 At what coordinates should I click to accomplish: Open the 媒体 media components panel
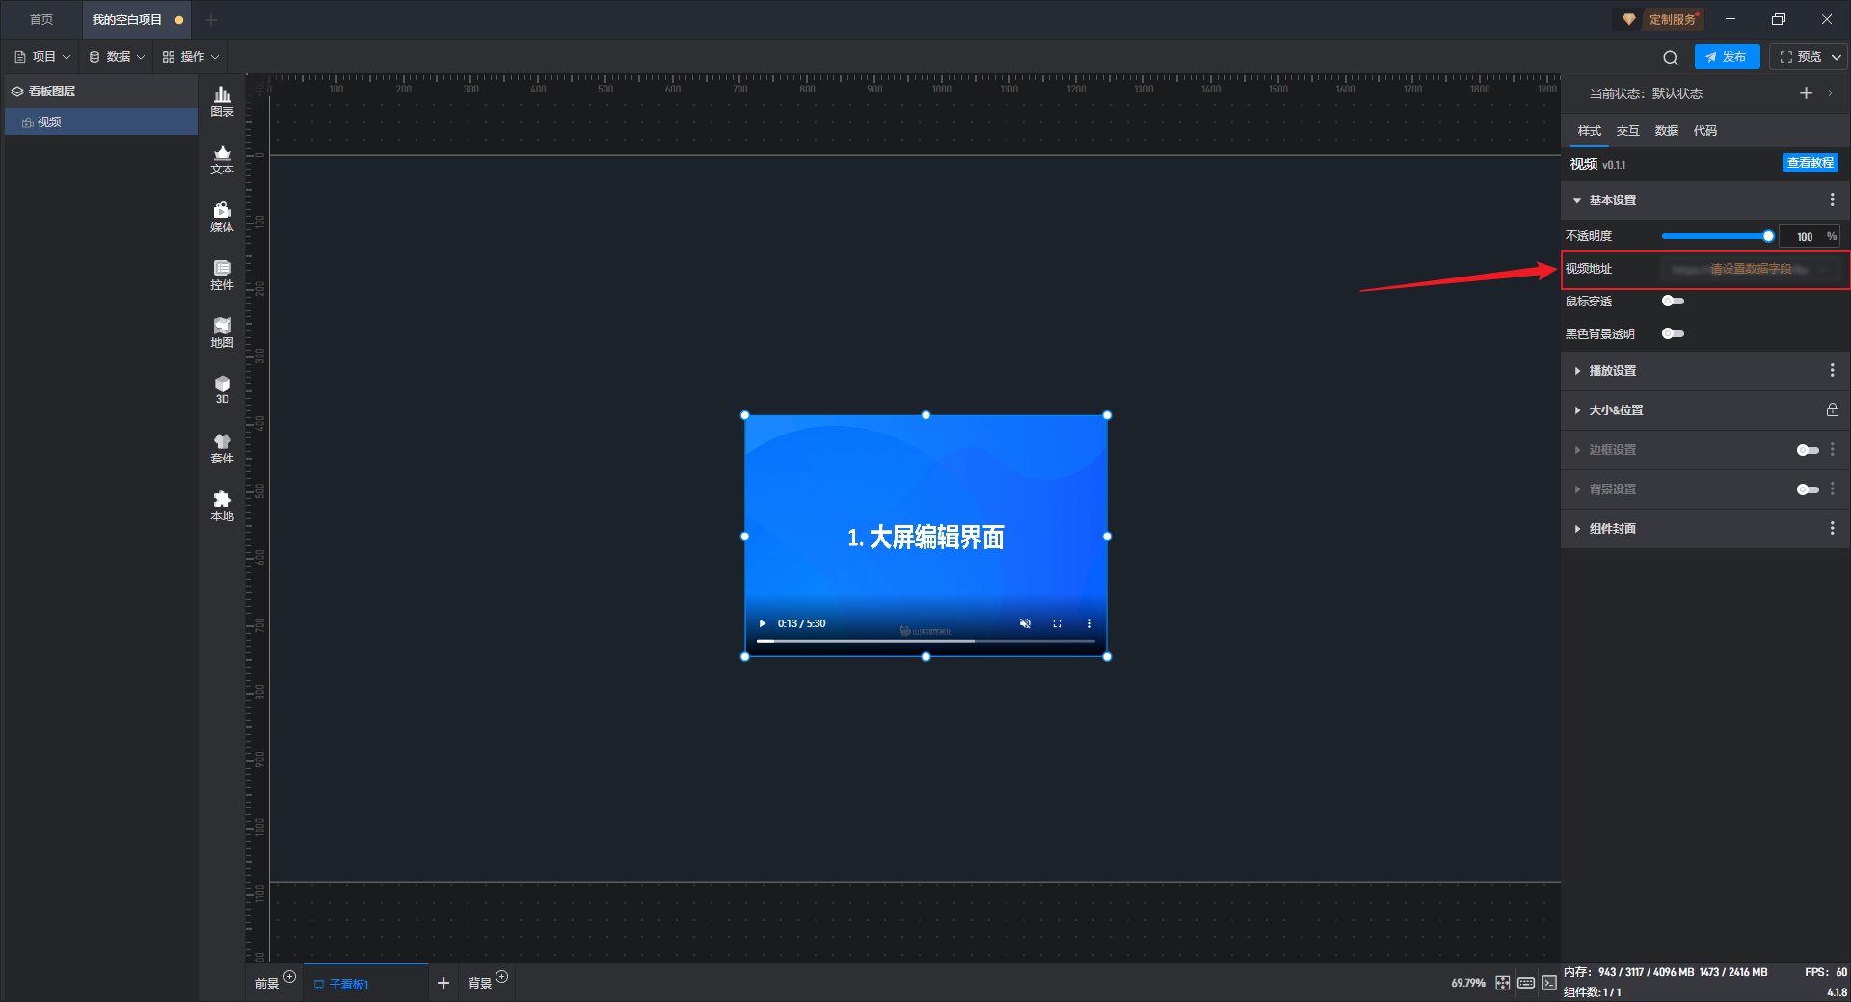(222, 217)
